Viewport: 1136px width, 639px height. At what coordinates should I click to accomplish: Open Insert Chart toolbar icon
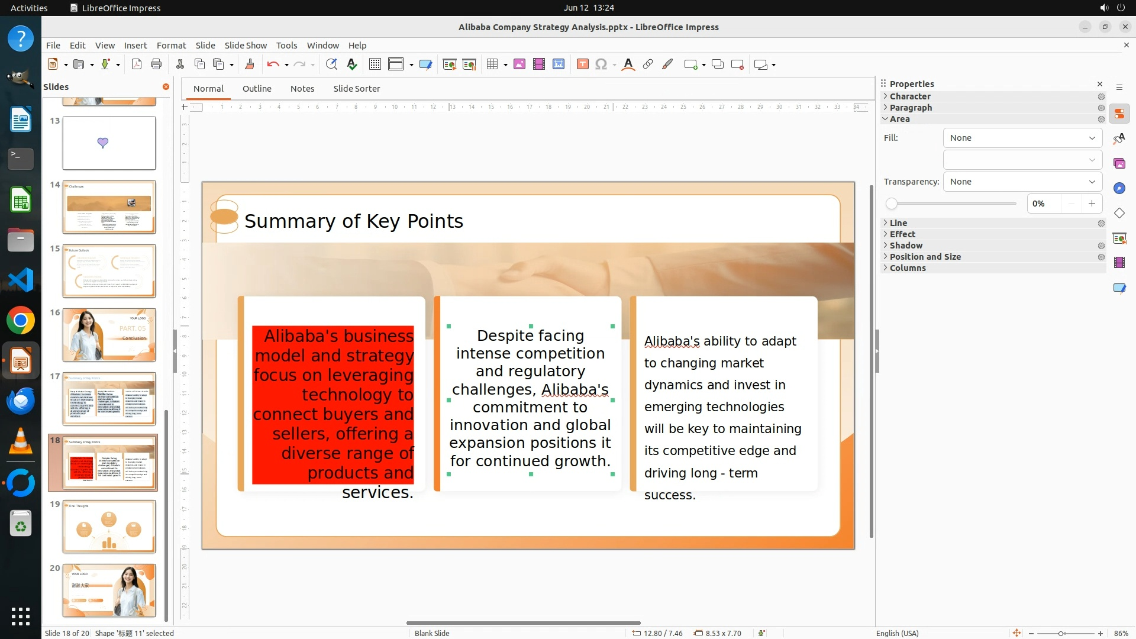(559, 64)
